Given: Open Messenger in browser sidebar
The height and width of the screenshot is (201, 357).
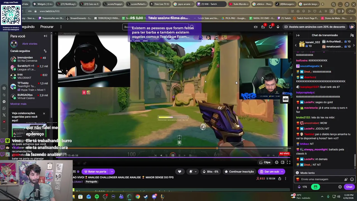Looking at the screenshot, I should pyautogui.click(x=4, y=102).
